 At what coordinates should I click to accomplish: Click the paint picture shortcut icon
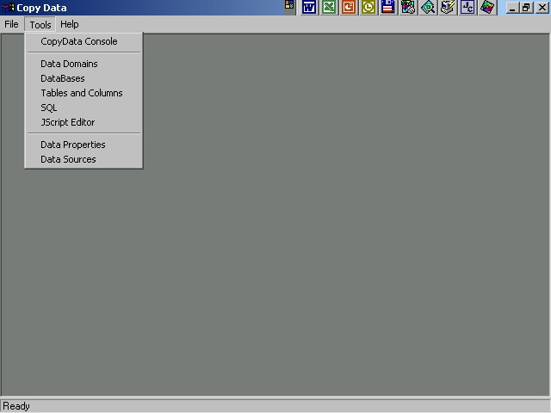[x=408, y=8]
